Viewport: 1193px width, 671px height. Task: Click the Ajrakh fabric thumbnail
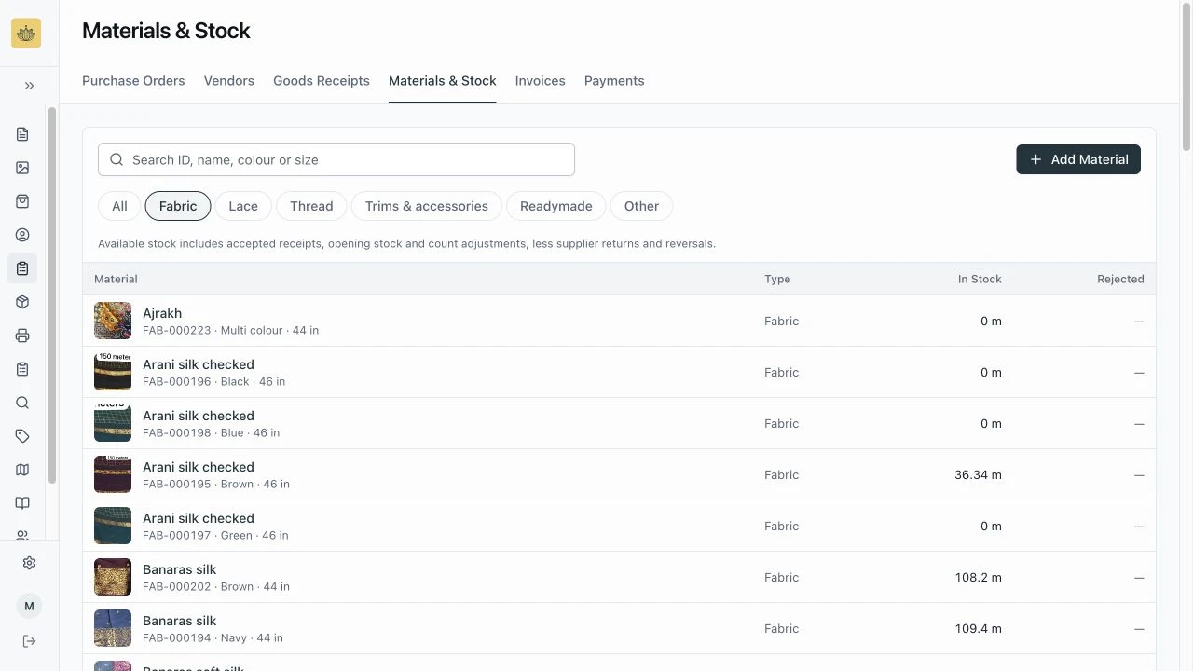coord(113,321)
